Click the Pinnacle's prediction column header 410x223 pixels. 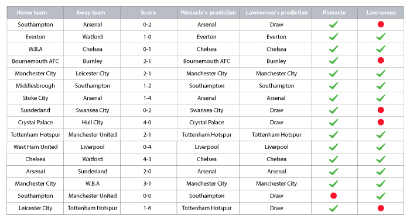pyautogui.click(x=208, y=12)
